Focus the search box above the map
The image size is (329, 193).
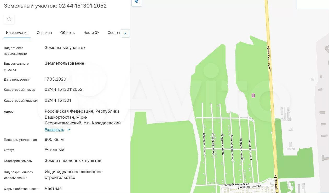[313, 4]
